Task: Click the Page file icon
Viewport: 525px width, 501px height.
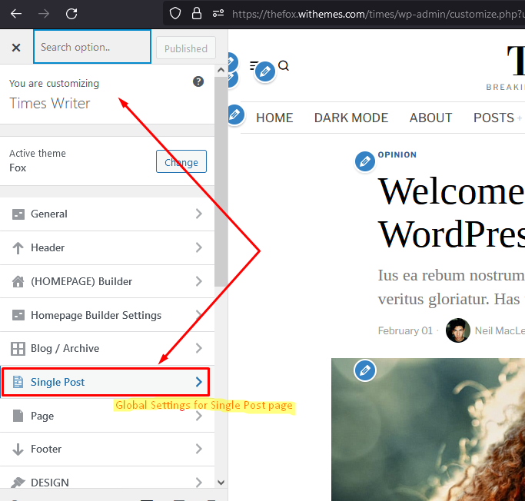Action: (x=18, y=416)
